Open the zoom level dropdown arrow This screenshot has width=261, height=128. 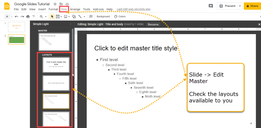pyautogui.click(x=46, y=17)
